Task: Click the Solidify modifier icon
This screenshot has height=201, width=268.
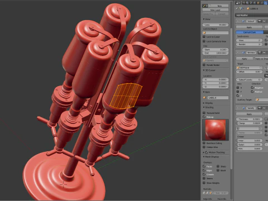Action: [x=243, y=108]
